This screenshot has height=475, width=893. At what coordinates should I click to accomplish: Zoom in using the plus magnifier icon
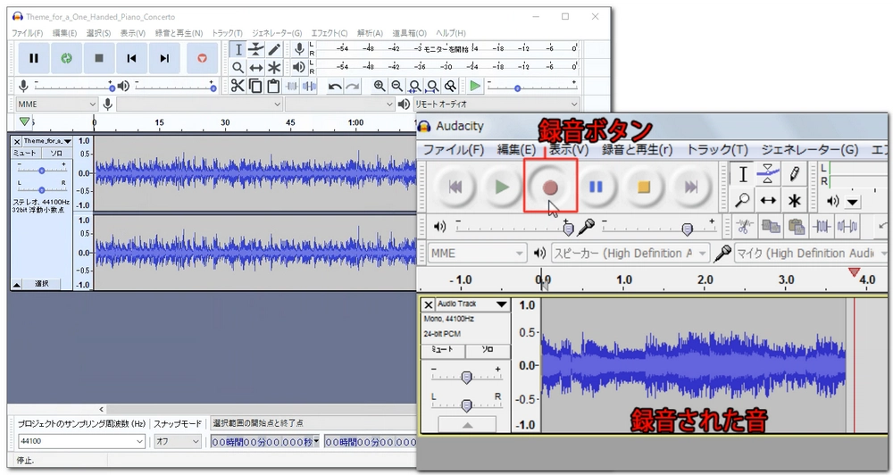point(380,86)
